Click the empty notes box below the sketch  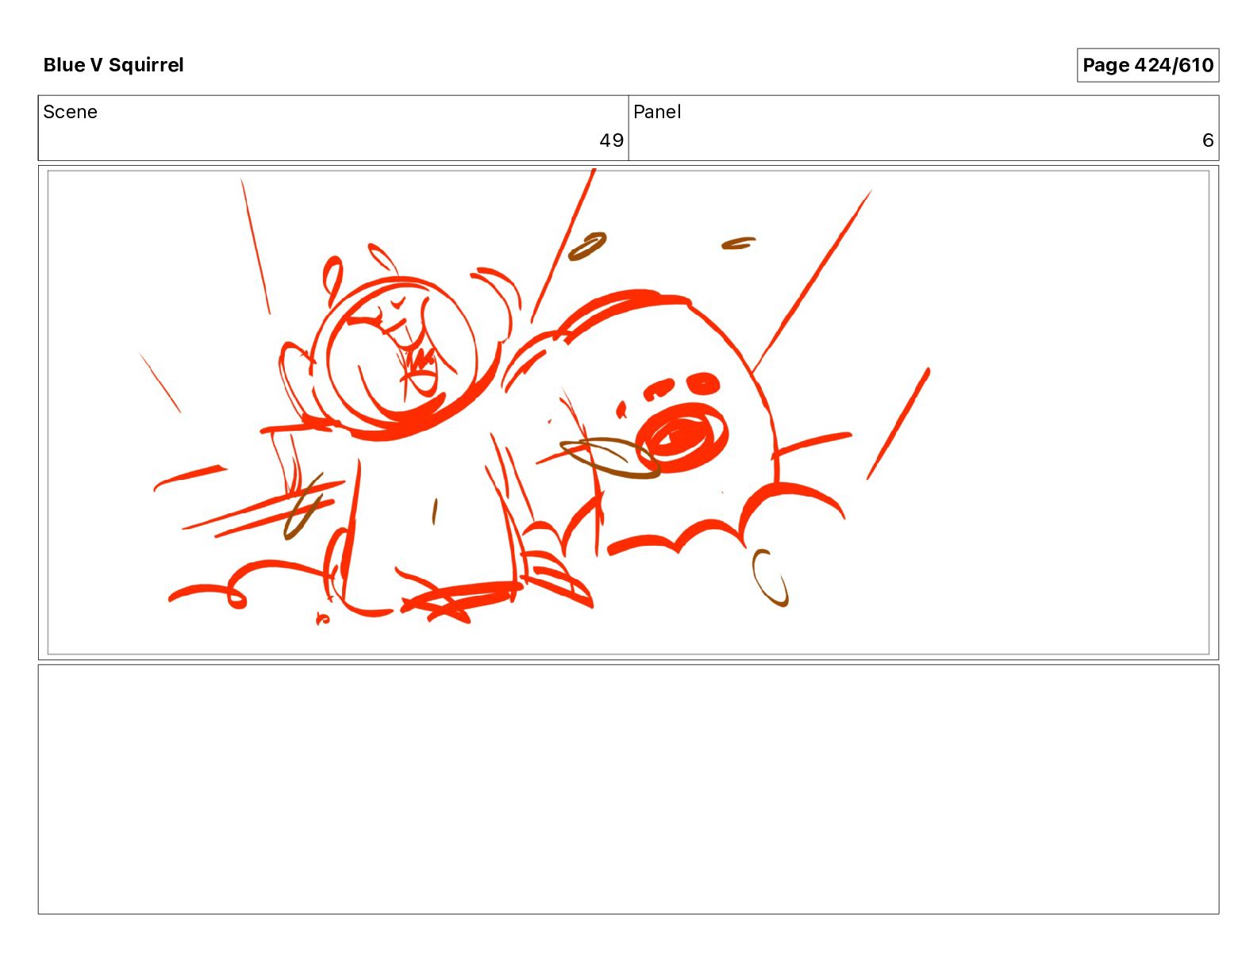(628, 789)
